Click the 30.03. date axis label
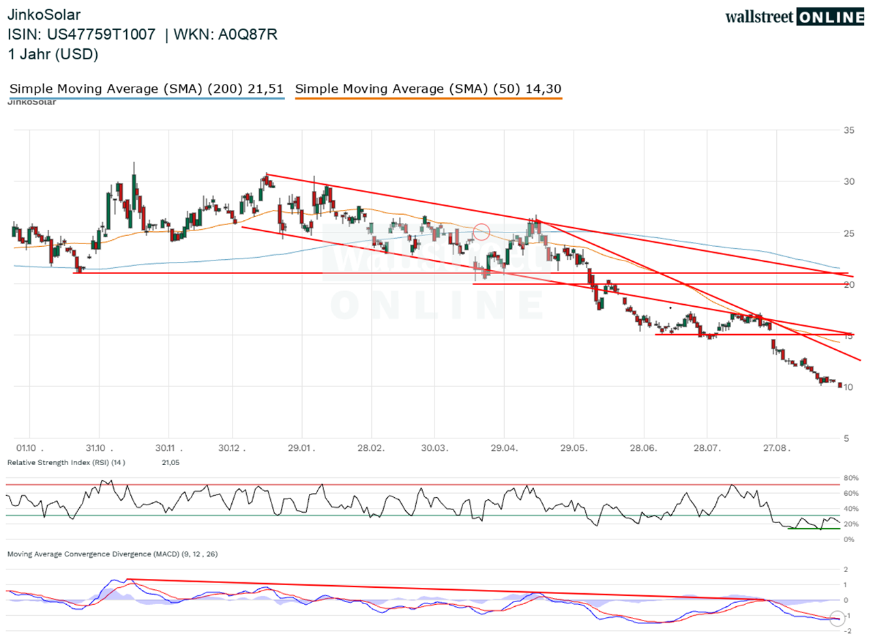Screen dimensions: 873x641 434,447
